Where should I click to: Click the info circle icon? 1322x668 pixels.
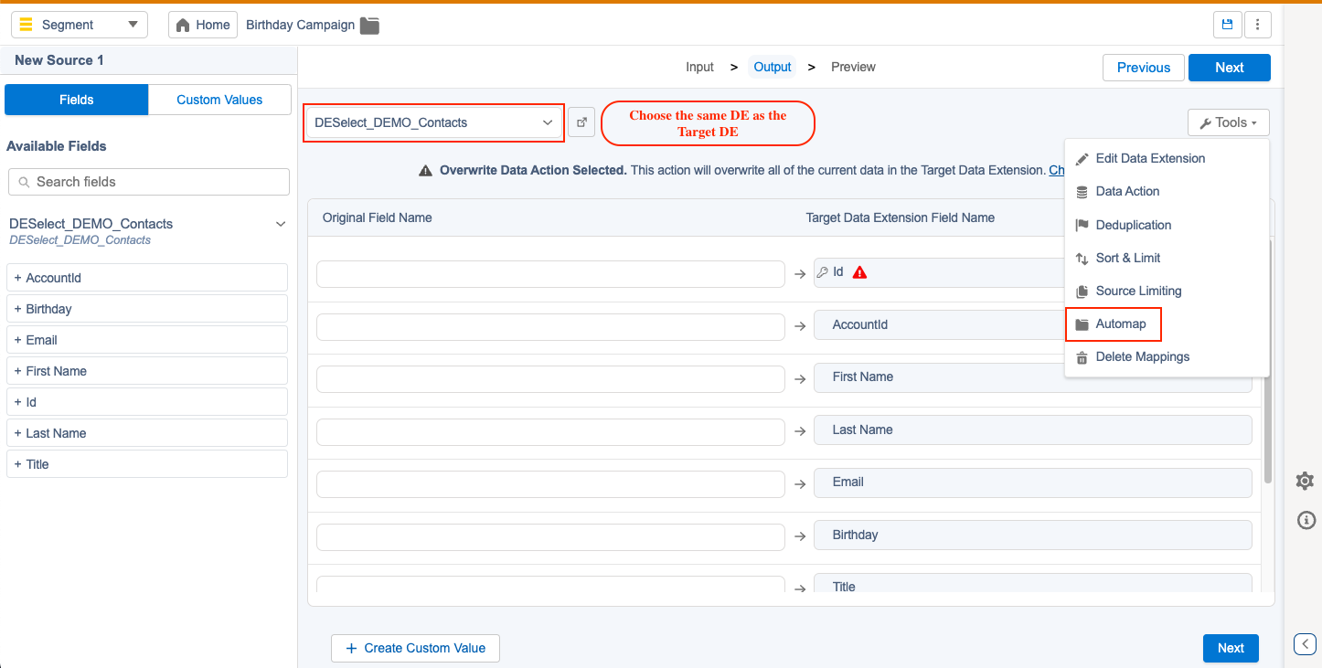[x=1306, y=521]
